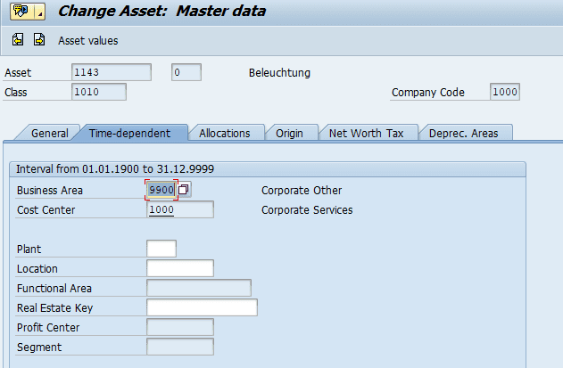Open the Net Worth Tax tab
Screen dimensions: 563x368
tap(366, 133)
